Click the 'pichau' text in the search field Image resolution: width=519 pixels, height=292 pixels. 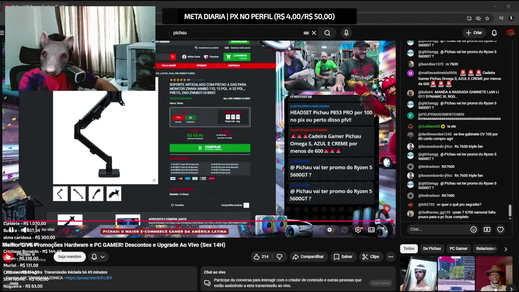(x=180, y=33)
